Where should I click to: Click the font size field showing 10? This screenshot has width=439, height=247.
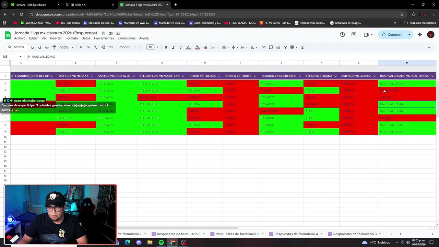[x=150, y=47]
